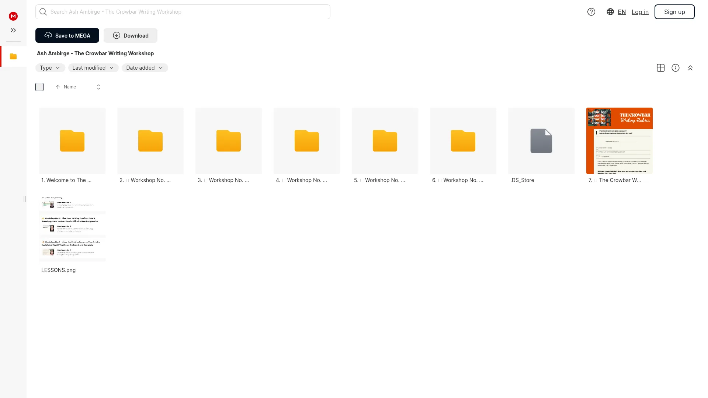Show folder info panel icon
The height and width of the screenshot is (398, 708).
click(x=676, y=68)
